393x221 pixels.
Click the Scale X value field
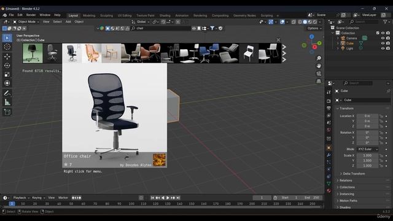[x=367, y=155]
